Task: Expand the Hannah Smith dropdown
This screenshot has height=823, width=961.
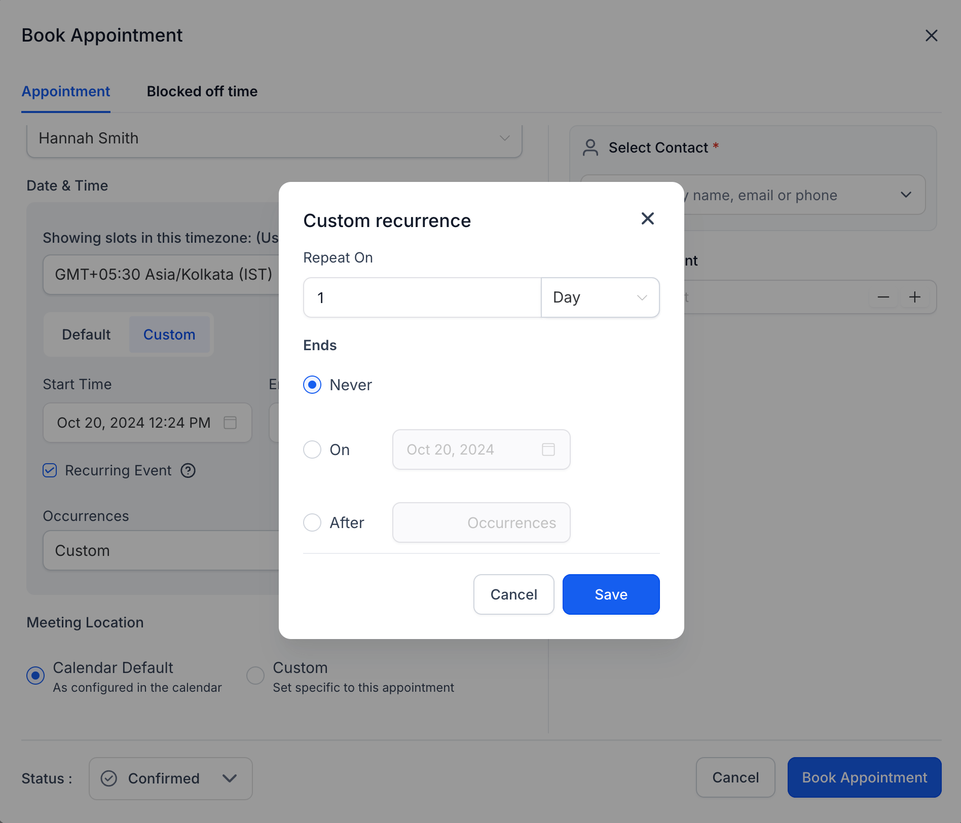Action: pyautogui.click(x=274, y=138)
